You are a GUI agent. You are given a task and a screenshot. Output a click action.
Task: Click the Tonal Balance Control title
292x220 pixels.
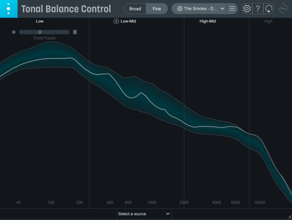tap(66, 9)
